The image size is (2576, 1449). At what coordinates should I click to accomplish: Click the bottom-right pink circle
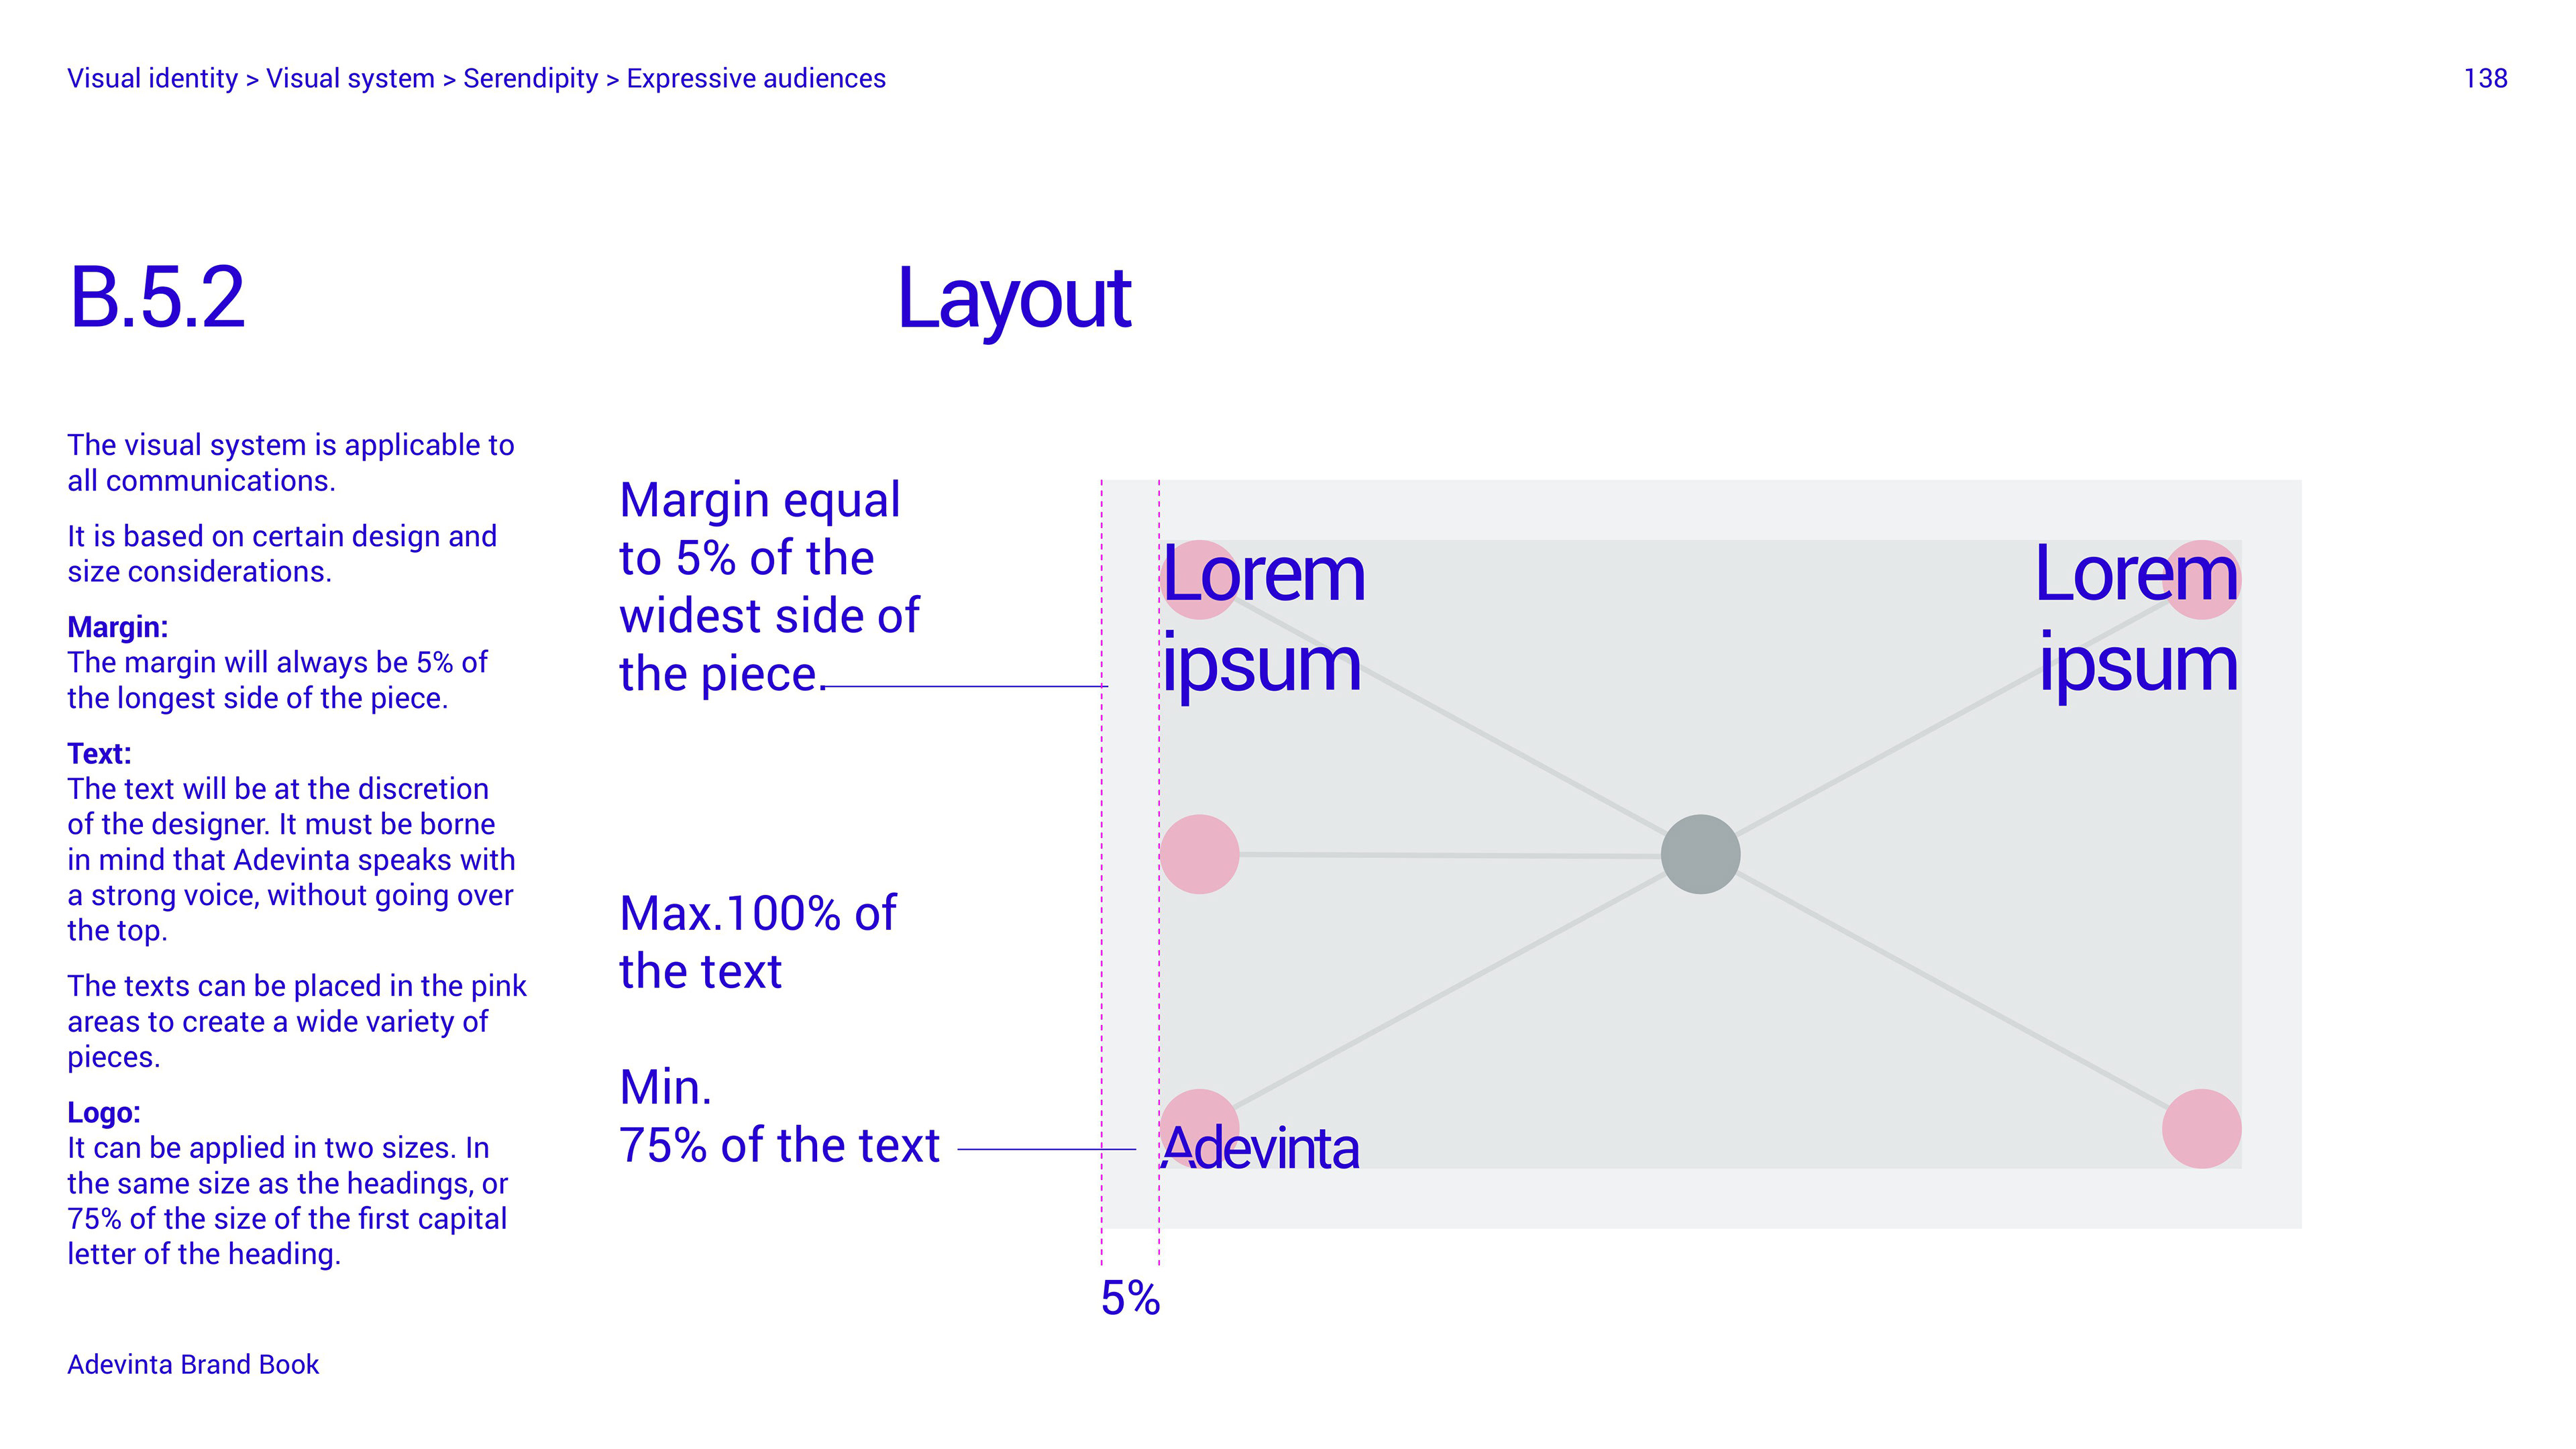pos(2201,1129)
